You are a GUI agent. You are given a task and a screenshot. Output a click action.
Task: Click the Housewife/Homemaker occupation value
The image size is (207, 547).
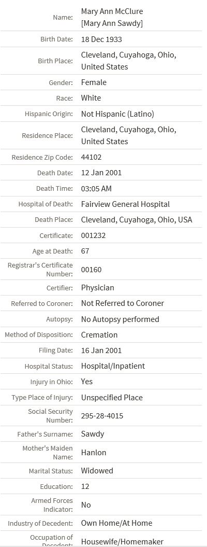point(122,541)
